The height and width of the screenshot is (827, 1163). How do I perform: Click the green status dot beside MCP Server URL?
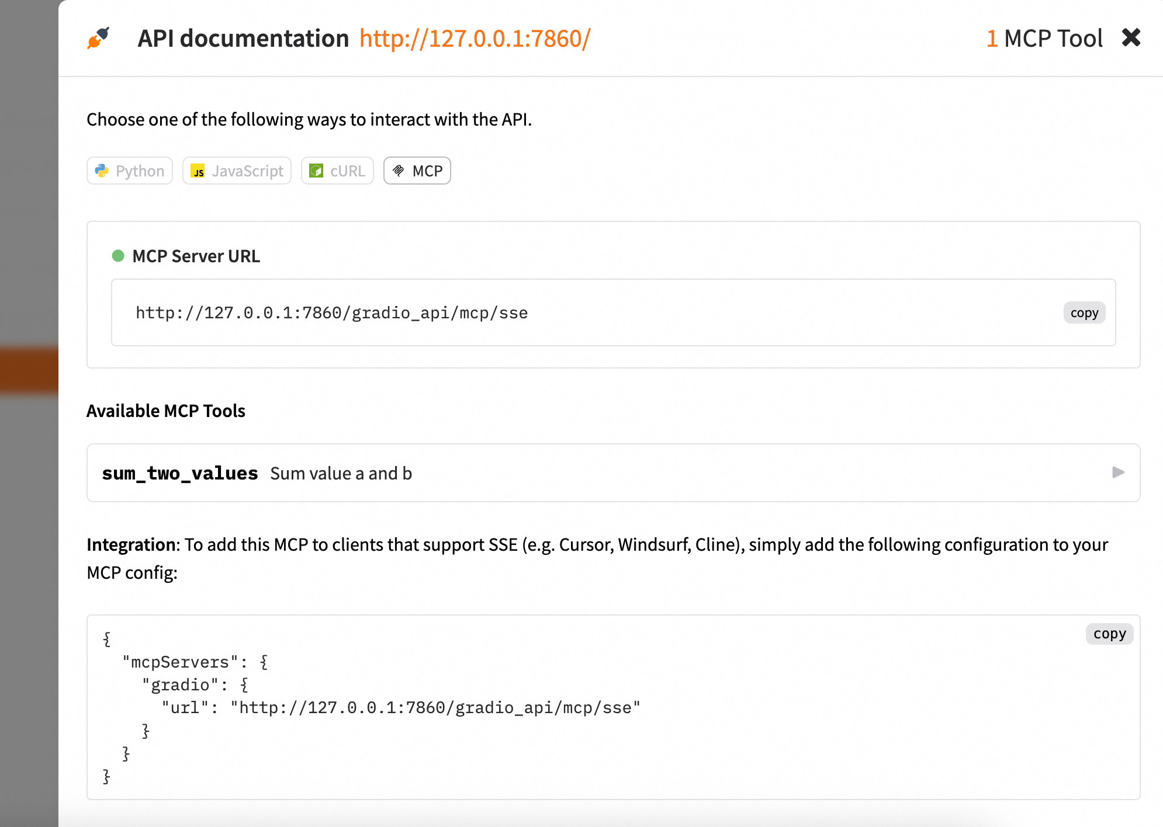119,255
